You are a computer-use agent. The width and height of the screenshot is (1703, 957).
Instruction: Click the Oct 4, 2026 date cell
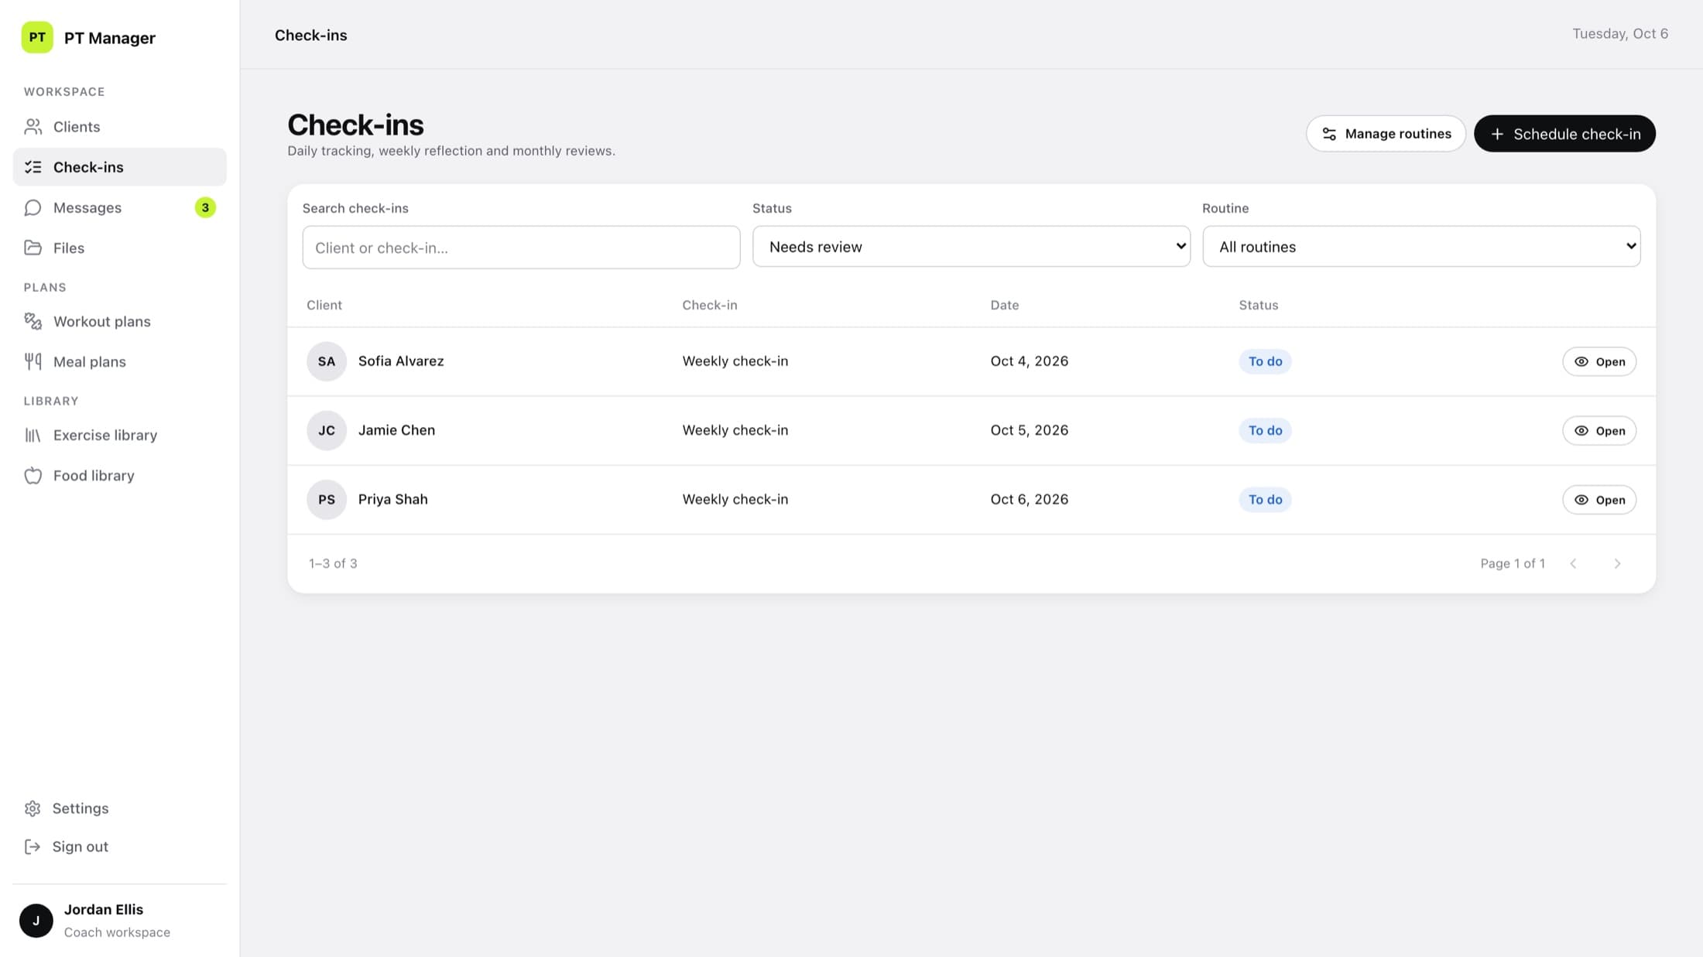click(x=1030, y=361)
